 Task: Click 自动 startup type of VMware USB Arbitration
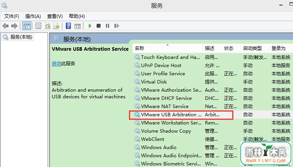pos(248,115)
